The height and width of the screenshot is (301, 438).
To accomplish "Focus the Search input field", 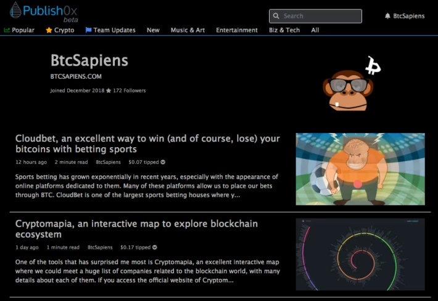I will pos(315,16).
